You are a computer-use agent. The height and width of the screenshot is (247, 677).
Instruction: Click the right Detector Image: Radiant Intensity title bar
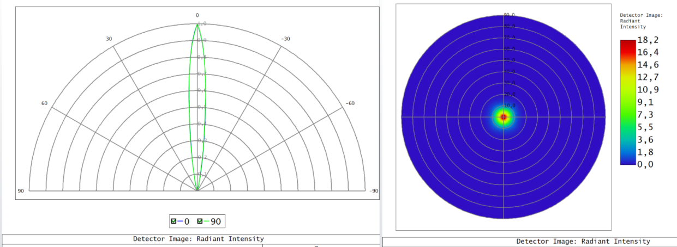[x=583, y=241]
